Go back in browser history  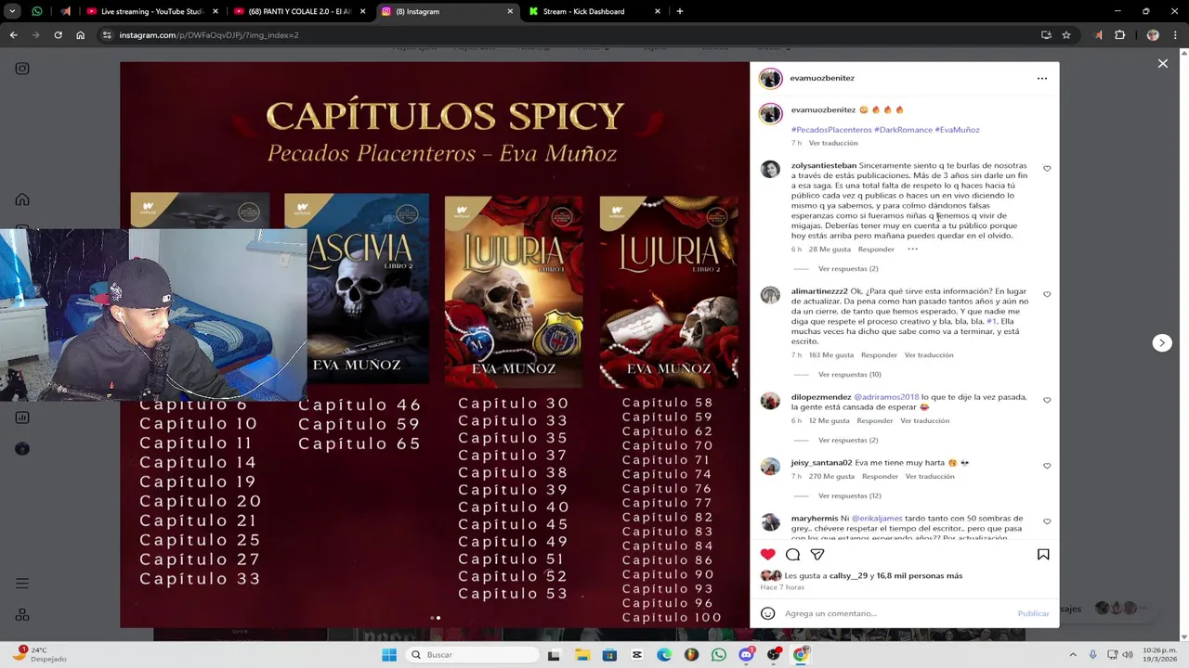(x=13, y=35)
